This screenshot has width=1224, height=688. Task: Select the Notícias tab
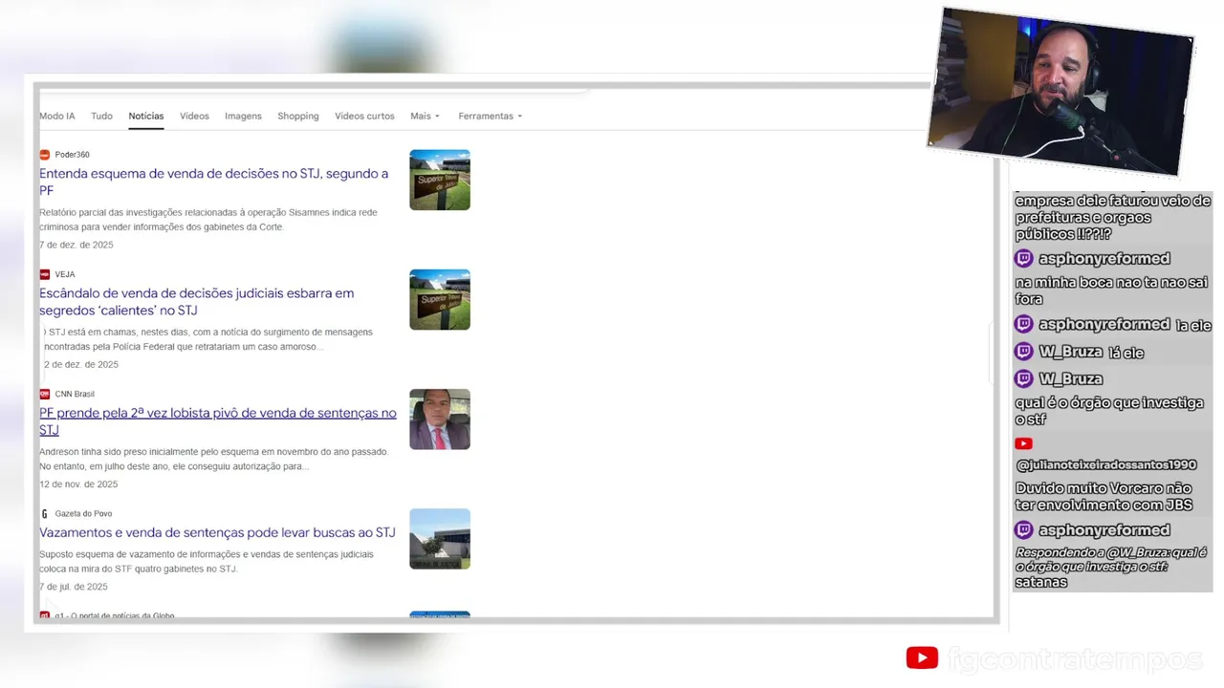tap(146, 116)
